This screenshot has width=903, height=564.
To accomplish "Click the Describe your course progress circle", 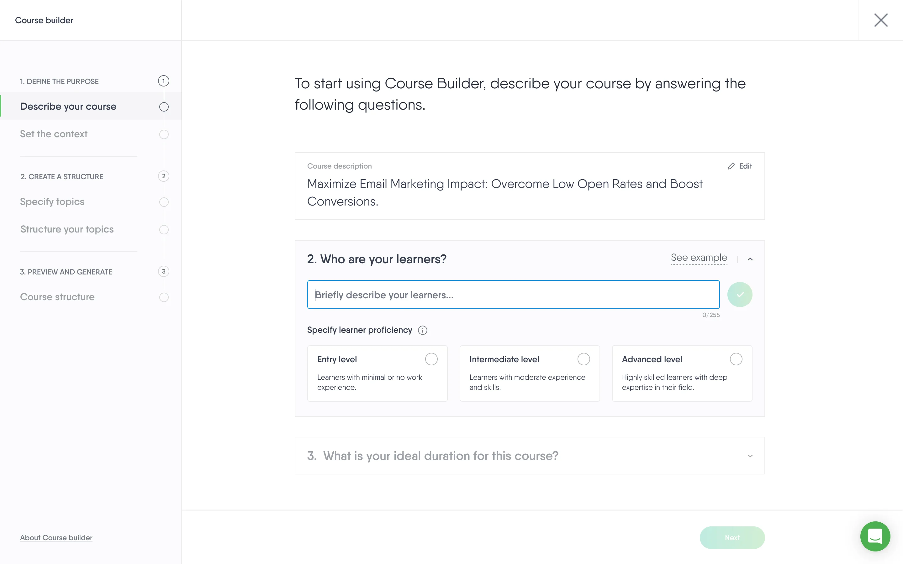I will [164, 107].
